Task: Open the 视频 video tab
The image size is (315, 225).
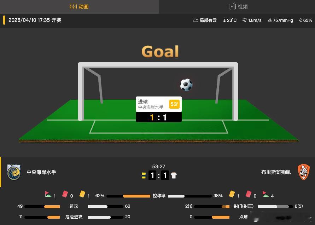Action: [x=238, y=7]
